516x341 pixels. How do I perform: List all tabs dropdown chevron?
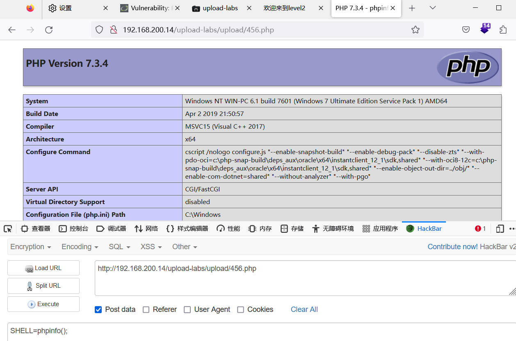(433, 8)
